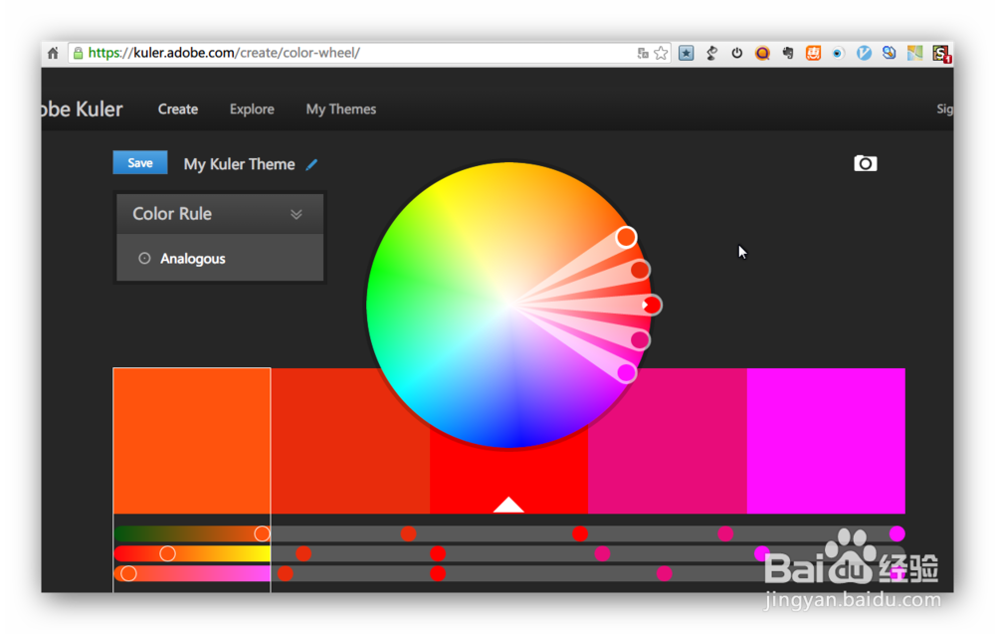Click the middle slider dot under pink swatch
This screenshot has height=634, width=995.
coord(602,553)
